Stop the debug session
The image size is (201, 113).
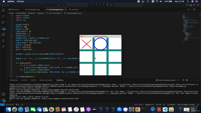[x=111, y=5]
